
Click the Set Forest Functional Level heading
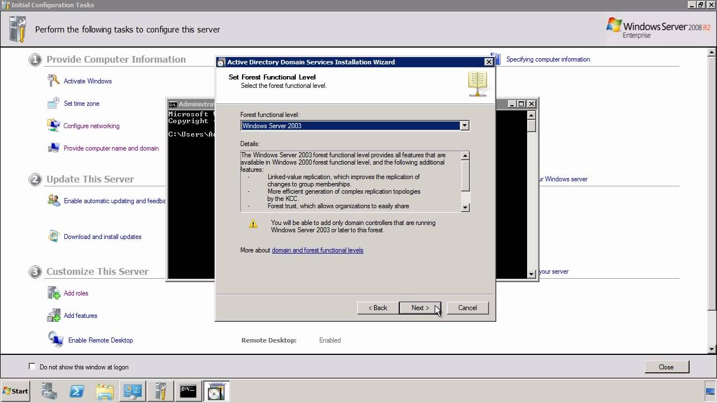(x=272, y=77)
